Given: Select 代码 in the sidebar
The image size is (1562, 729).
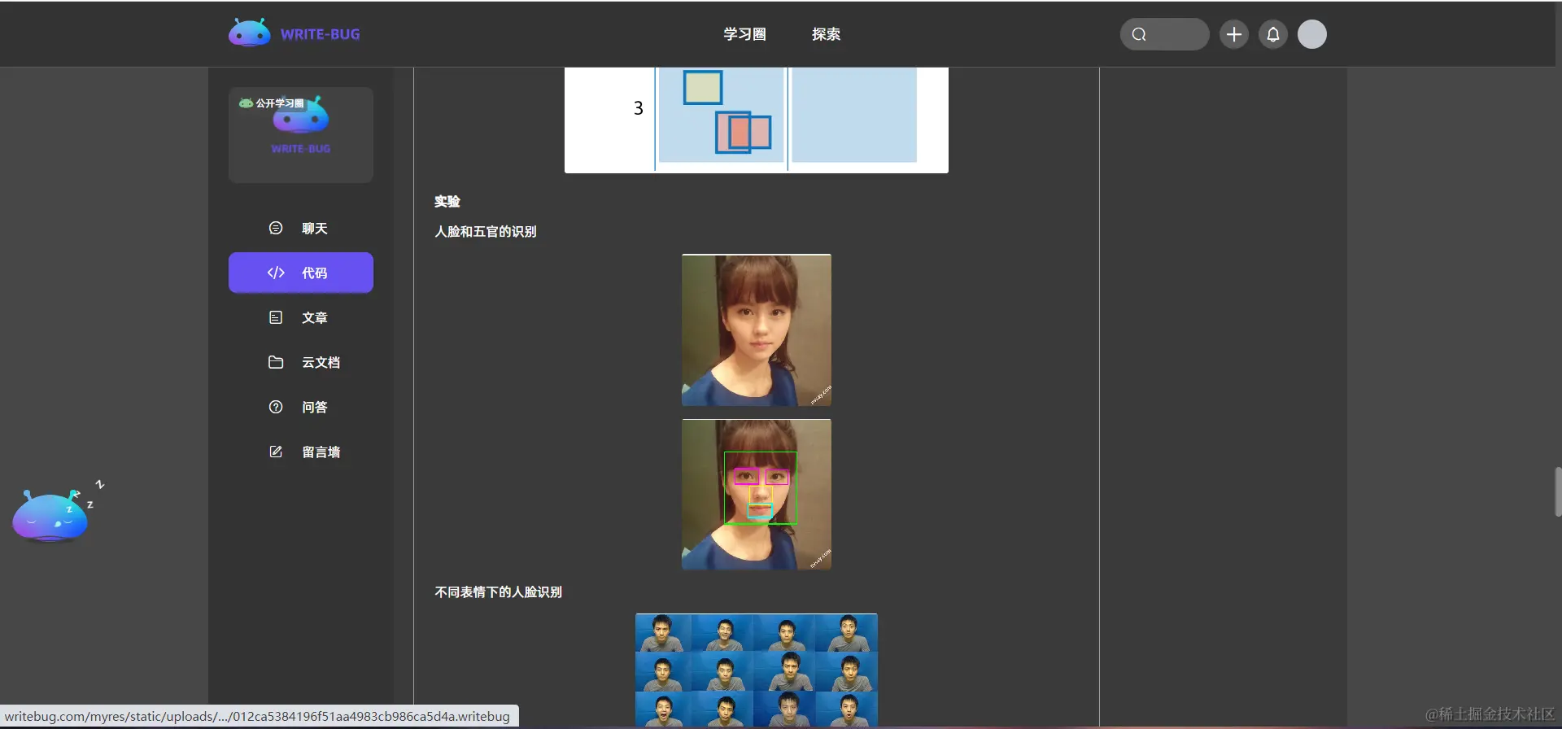Looking at the screenshot, I should click(301, 273).
